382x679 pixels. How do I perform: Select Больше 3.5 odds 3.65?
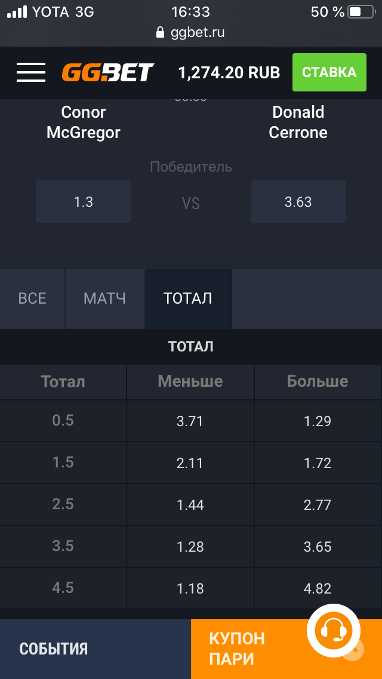318,546
